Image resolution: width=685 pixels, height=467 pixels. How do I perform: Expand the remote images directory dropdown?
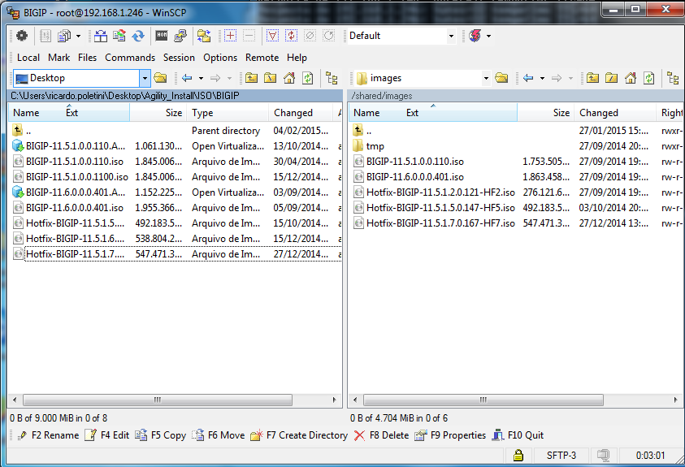click(x=486, y=78)
